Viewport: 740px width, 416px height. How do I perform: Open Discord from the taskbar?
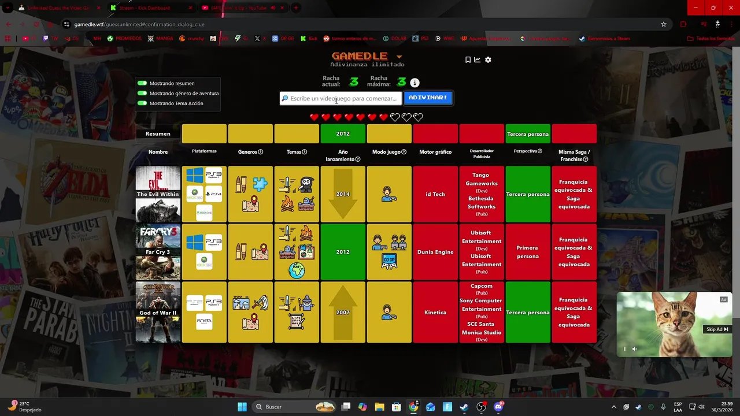tap(498, 407)
